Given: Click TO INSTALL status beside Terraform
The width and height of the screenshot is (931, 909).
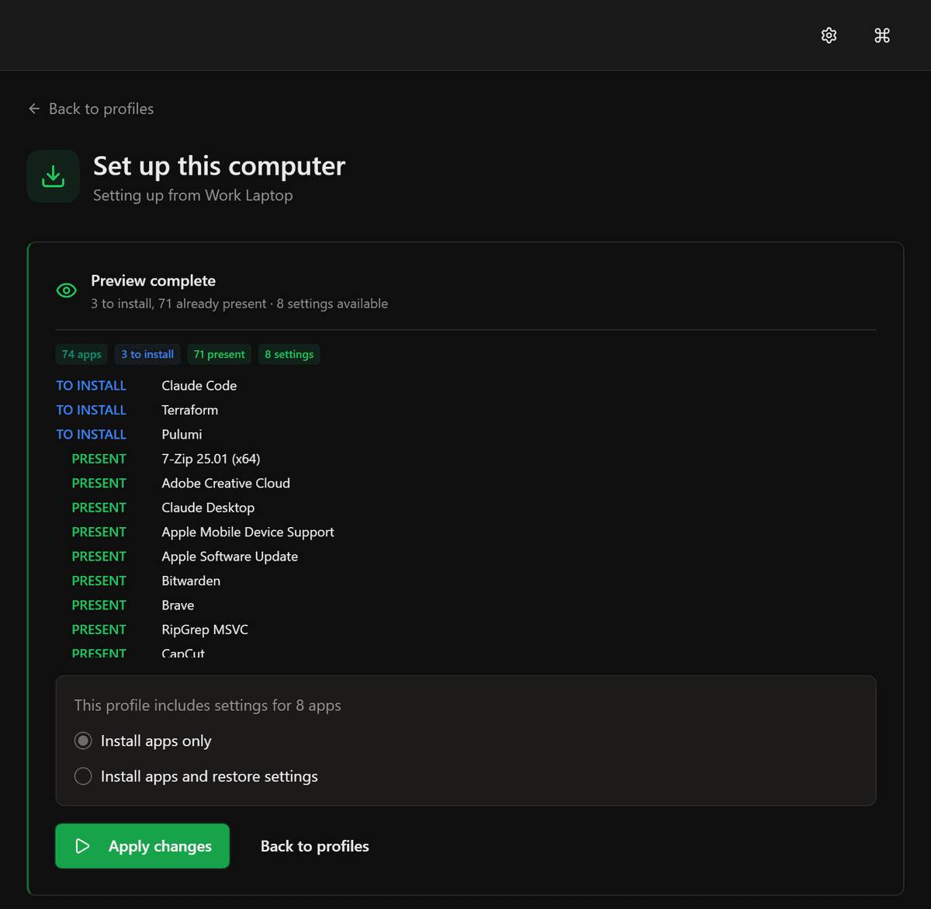Looking at the screenshot, I should coord(91,410).
